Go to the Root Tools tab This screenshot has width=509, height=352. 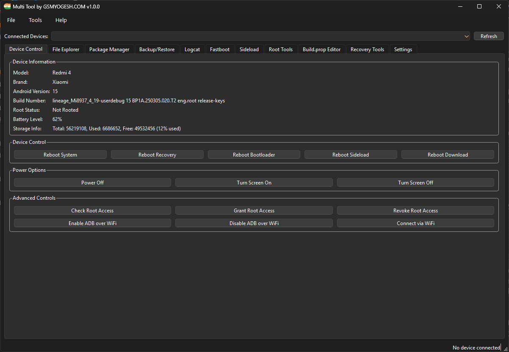(x=281, y=49)
